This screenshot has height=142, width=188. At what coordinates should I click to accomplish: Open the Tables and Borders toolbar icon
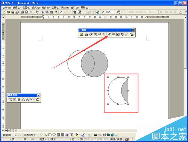(79, 12)
